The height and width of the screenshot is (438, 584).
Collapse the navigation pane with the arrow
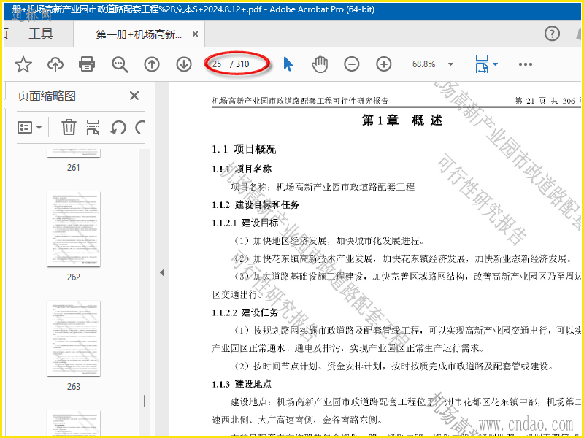point(162,272)
